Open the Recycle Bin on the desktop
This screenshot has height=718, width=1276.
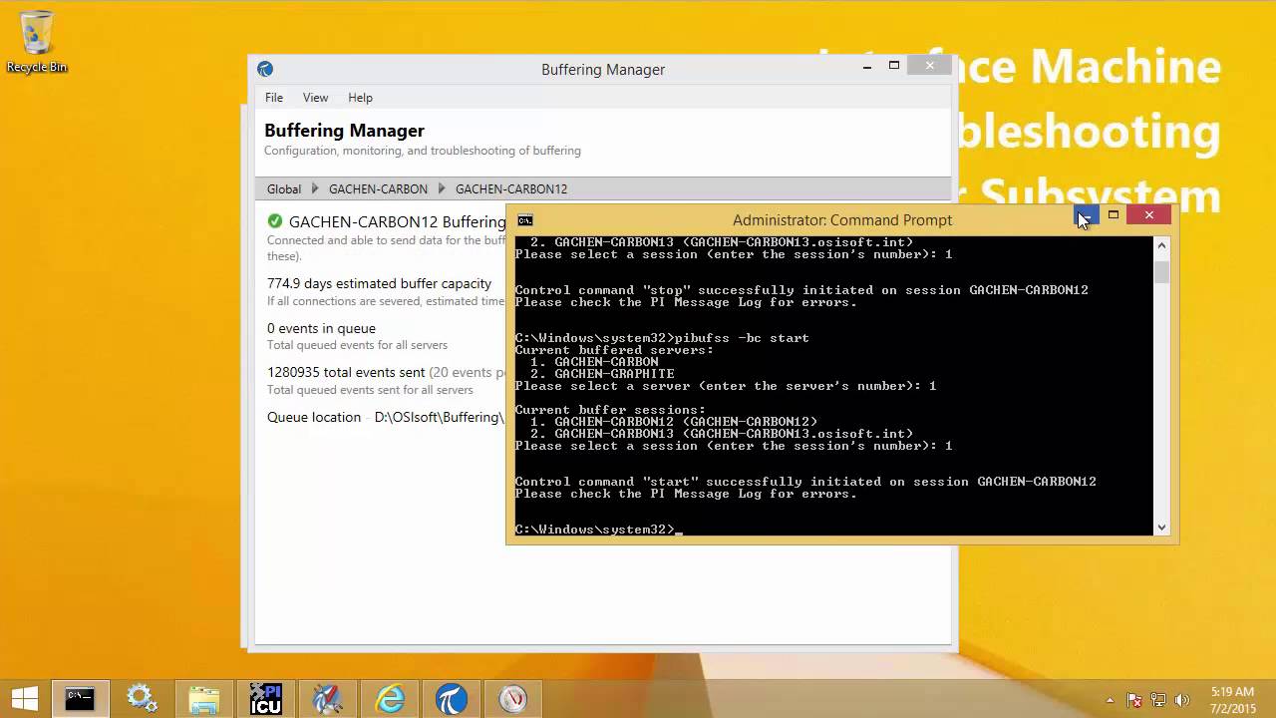click(37, 42)
